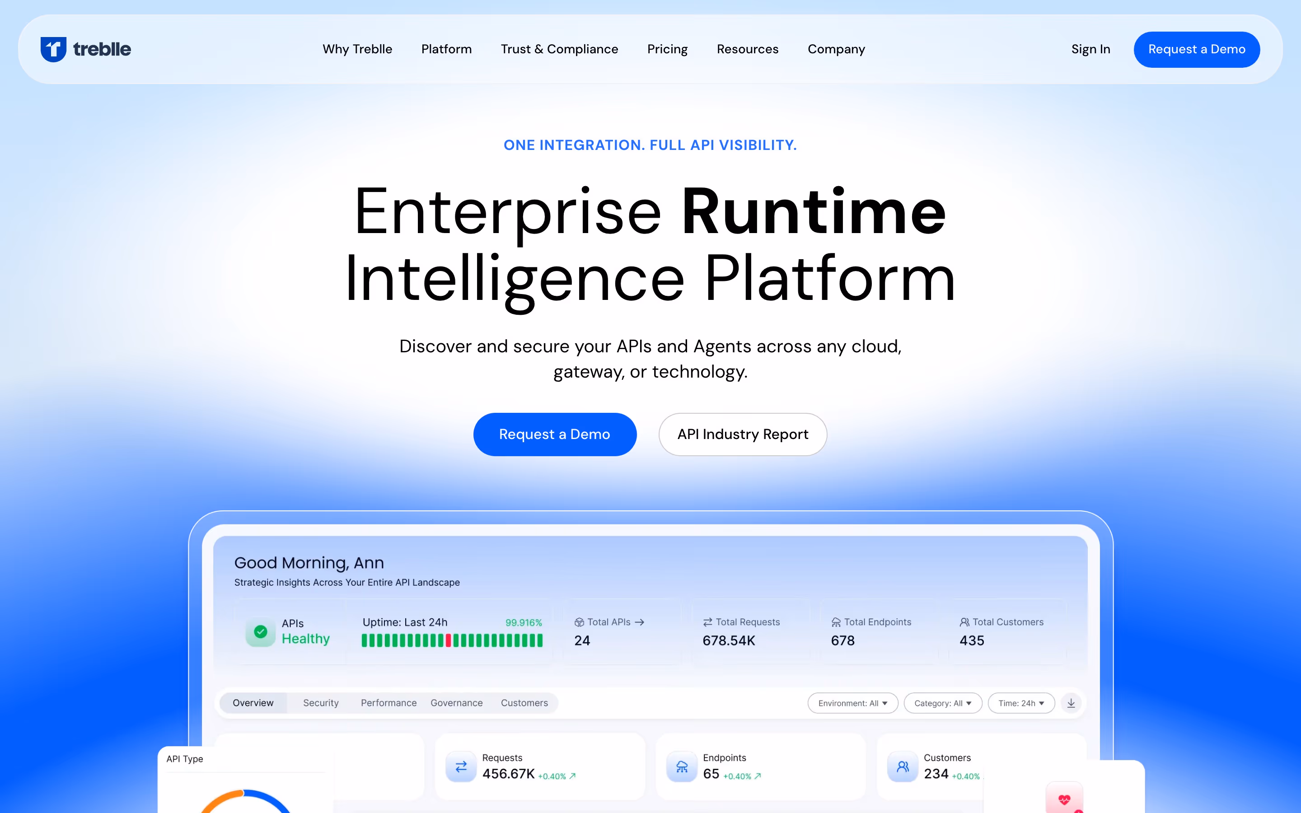This screenshot has width=1301, height=813.
Task: Click the Treblle shield logo icon
Action: pos(53,49)
